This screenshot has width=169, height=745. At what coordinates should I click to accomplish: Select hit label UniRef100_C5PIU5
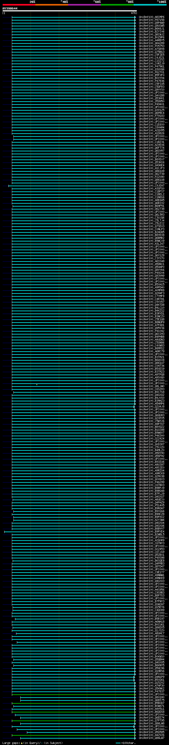[x=151, y=84]
